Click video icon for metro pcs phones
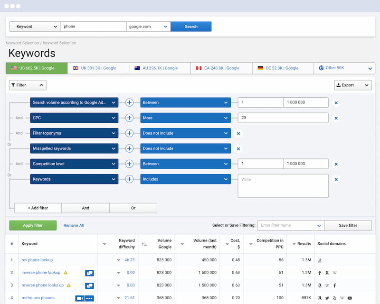This screenshot has width=380, height=304. tap(79, 298)
